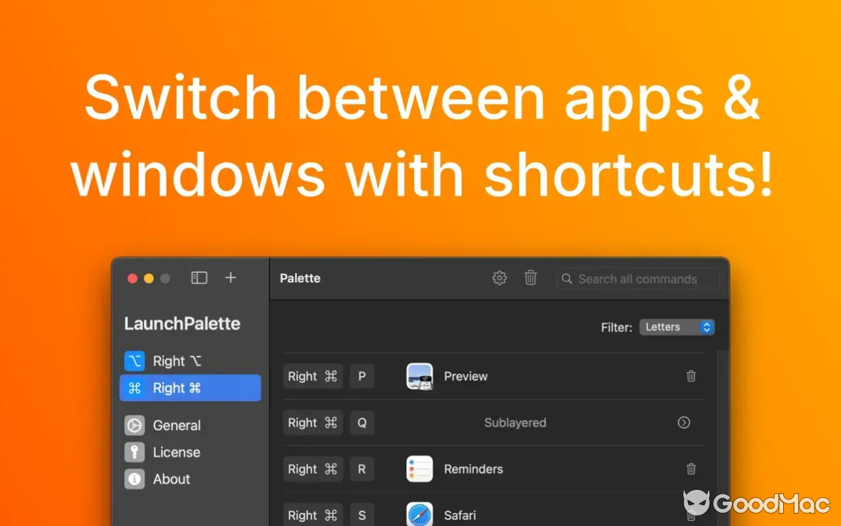Click the Safari app icon
Viewport: 841px width, 526px height.
tap(419, 515)
